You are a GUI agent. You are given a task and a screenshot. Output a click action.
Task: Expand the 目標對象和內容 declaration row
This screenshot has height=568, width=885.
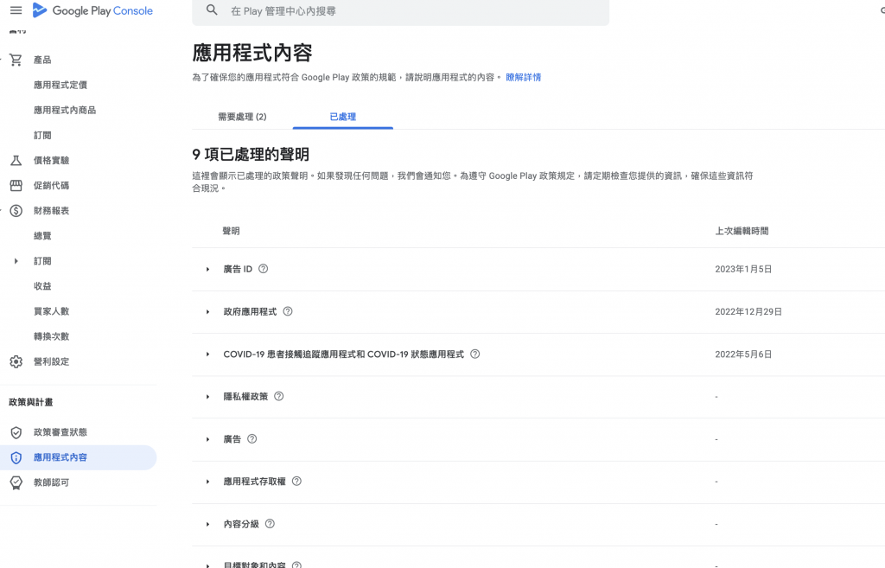pos(207,565)
